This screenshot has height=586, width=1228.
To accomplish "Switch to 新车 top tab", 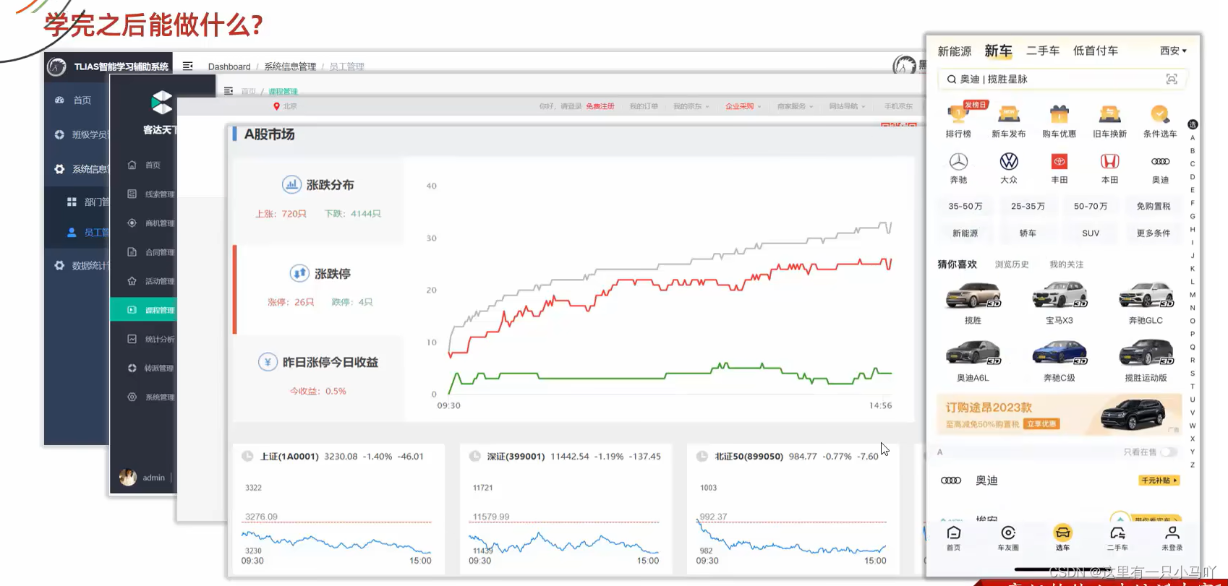I will (x=998, y=51).
